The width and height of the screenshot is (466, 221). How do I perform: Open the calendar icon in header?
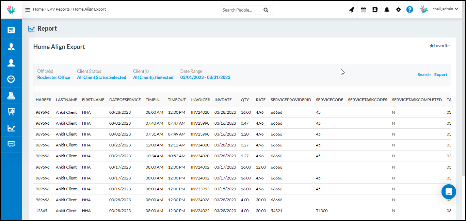tap(364, 10)
